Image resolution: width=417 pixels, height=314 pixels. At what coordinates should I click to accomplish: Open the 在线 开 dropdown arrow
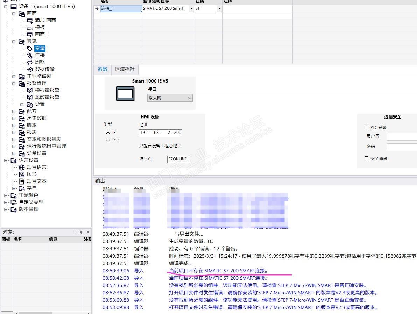pyautogui.click(x=219, y=8)
